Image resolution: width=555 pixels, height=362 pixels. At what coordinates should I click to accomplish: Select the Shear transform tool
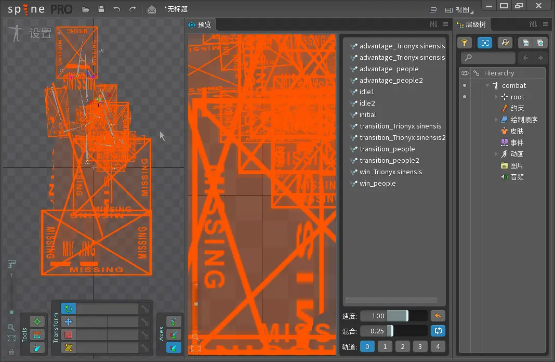(68, 347)
